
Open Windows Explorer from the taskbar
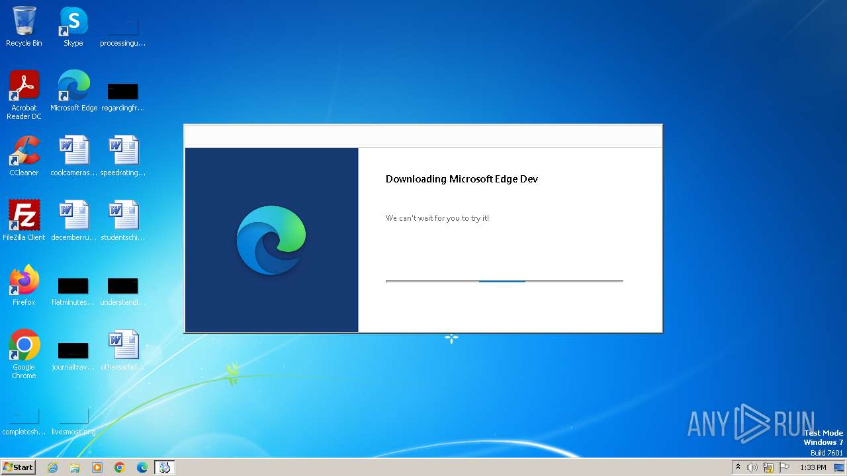(75, 467)
